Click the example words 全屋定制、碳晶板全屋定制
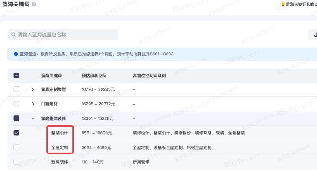Screen dimensions: 317x172 pos(172,147)
